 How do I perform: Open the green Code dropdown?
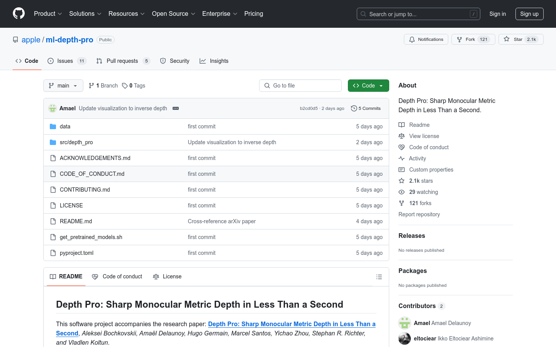[368, 86]
